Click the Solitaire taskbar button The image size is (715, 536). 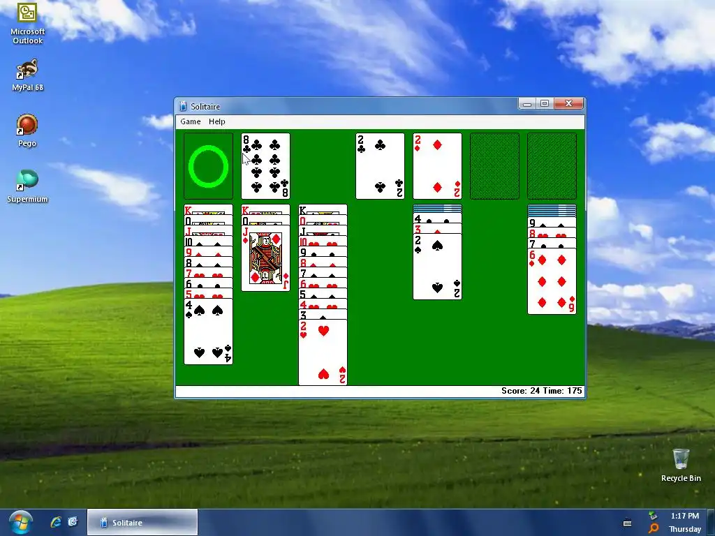point(142,522)
